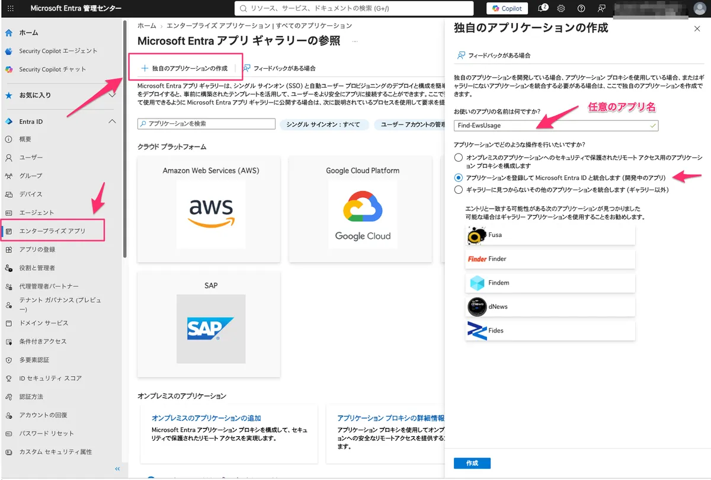Close the 独自のアプリケーションの作成 panel
The width and height of the screenshot is (711, 480).
point(696,28)
